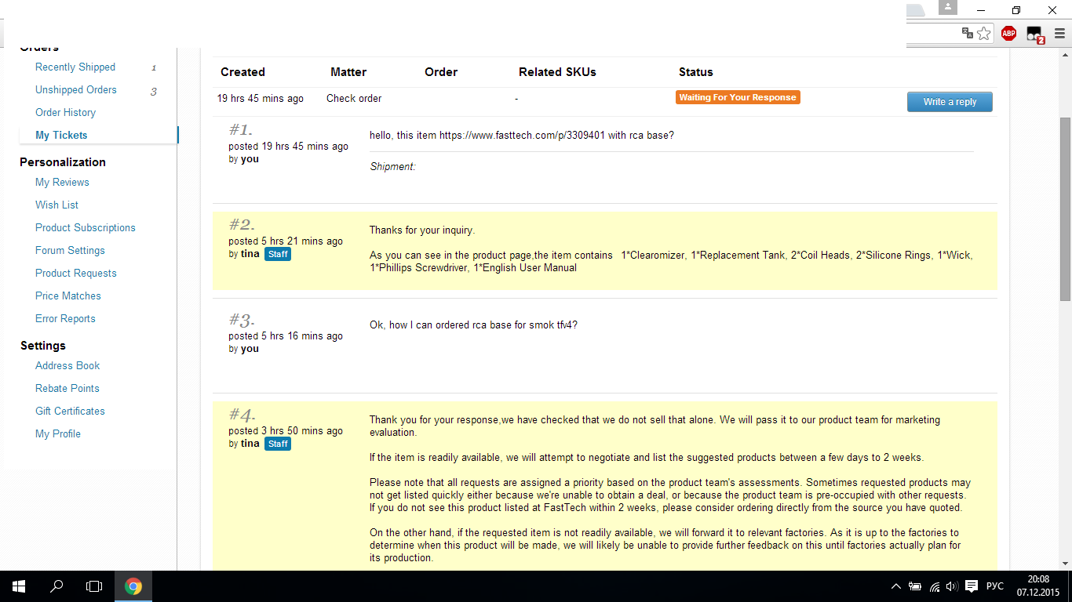This screenshot has width=1072, height=602.
Task: Bookmark this page with the star icon
Action: pos(983,33)
